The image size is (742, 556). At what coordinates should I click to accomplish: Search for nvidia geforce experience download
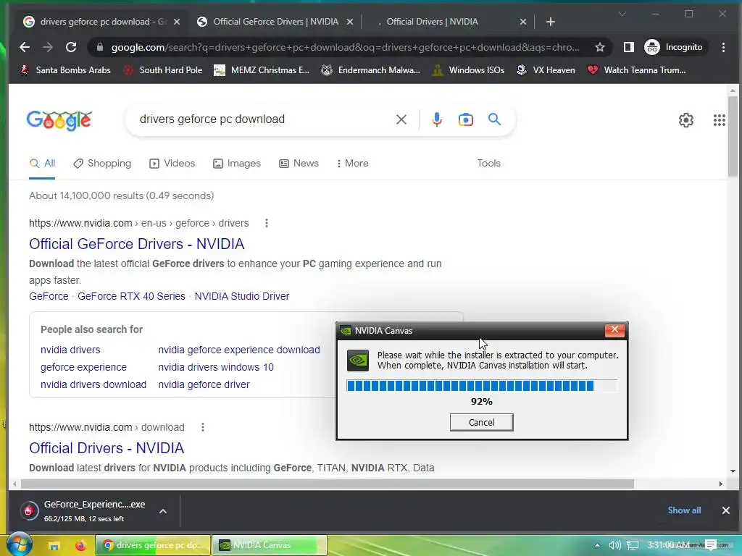pos(239,350)
